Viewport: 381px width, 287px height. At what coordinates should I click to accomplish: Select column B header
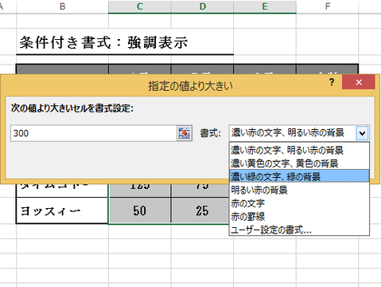[62, 6]
